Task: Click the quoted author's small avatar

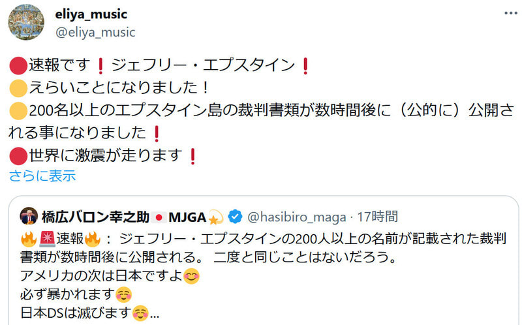Action: tap(29, 216)
